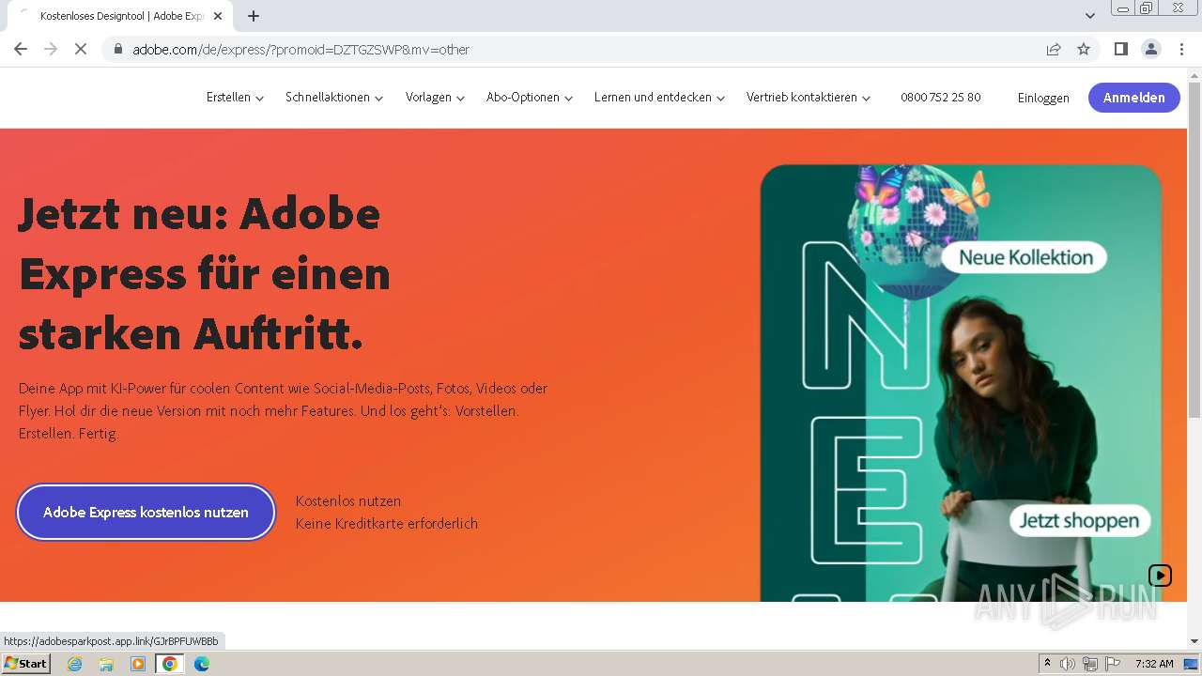1202x676 pixels.
Task: Click the phone number 0800 752 25 80
Action: pyautogui.click(x=941, y=98)
